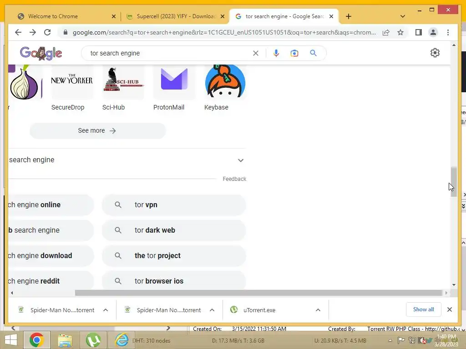Open the SecureDrop New Yorker card
The image size is (466, 349).
coord(71,88)
